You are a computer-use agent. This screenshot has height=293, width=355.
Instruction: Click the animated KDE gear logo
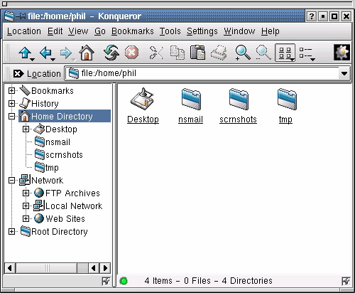(342, 53)
